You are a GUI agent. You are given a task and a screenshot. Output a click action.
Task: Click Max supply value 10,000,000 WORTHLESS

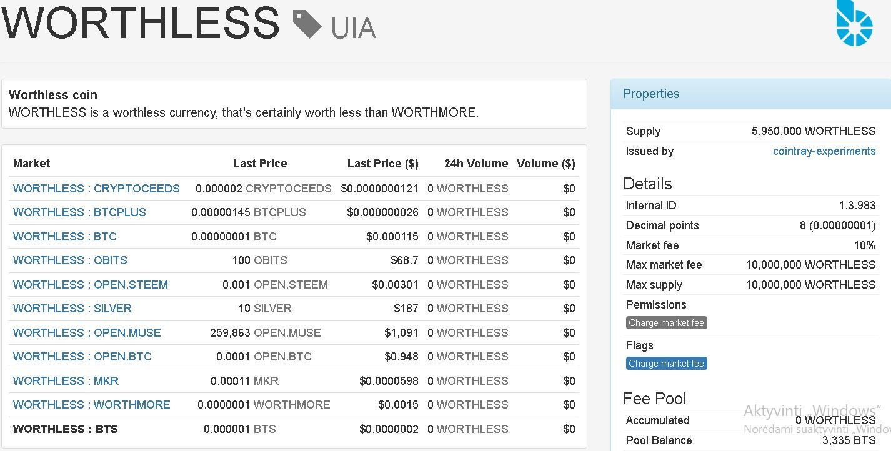[811, 285]
